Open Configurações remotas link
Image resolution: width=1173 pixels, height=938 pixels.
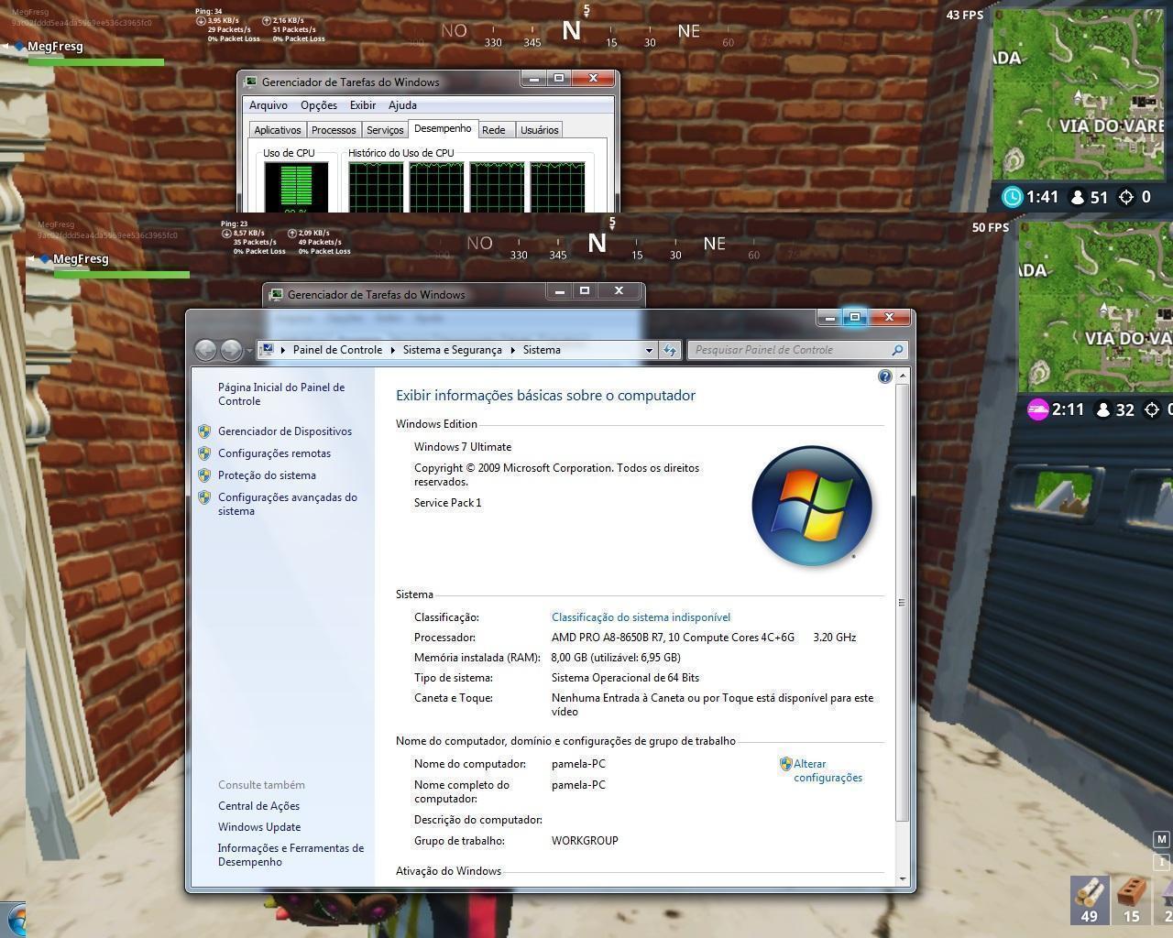(274, 453)
